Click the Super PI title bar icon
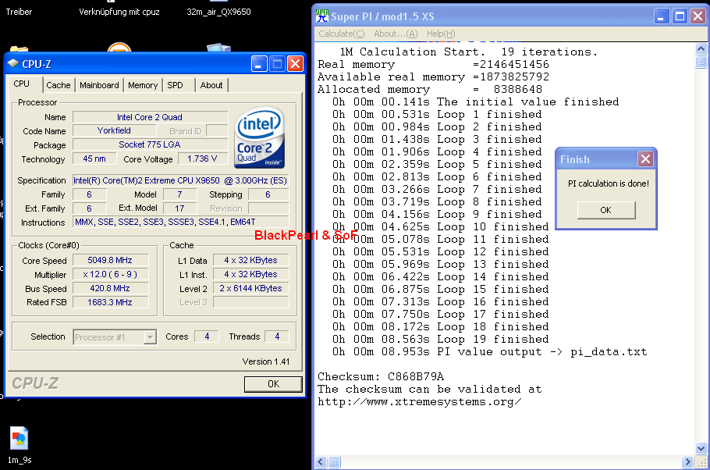Image resolution: width=710 pixels, height=470 pixels. pyautogui.click(x=322, y=16)
